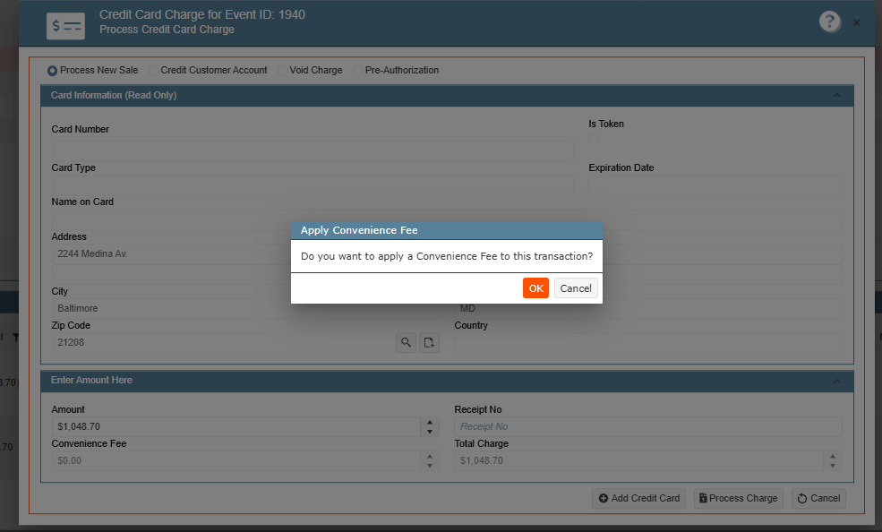882x532 pixels.
Task: Choose the Void Charge radio button
Action: 282,71
